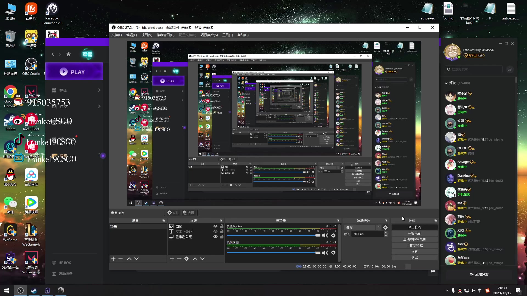Add a new scene with the plus icon
Screen dimensions: 527x296
point(113,259)
